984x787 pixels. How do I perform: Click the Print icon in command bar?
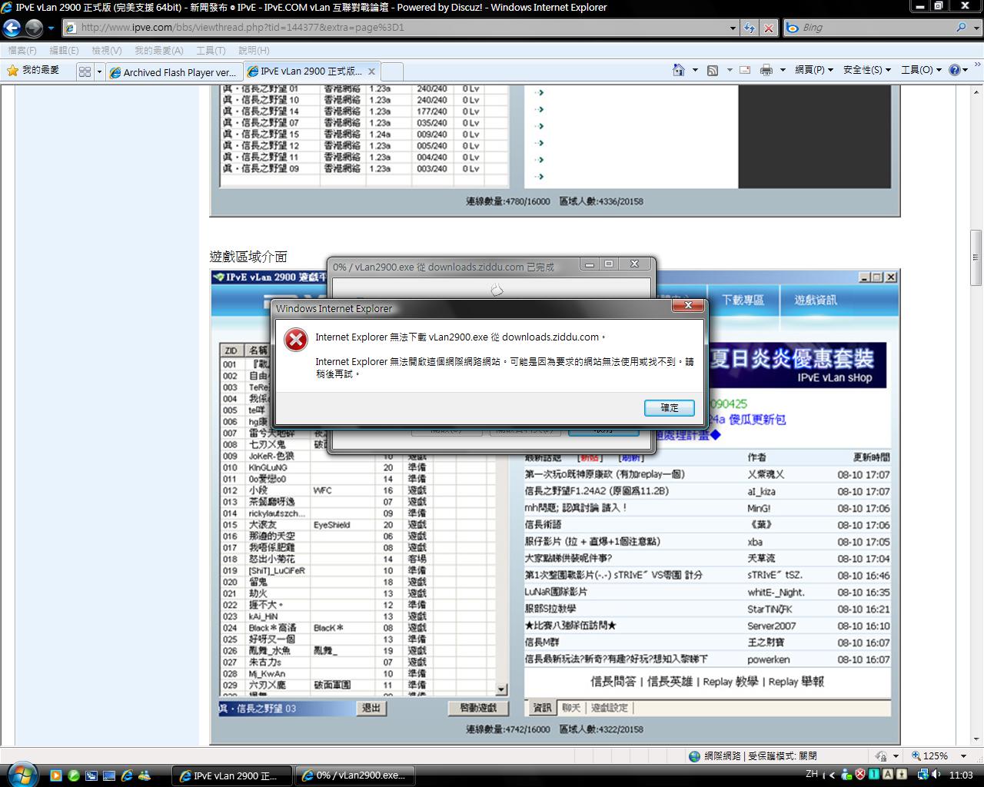[766, 70]
